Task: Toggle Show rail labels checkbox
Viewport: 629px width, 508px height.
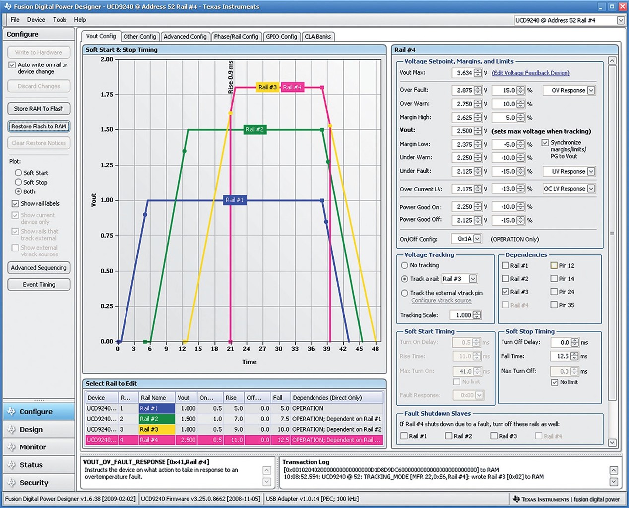Action: point(15,204)
